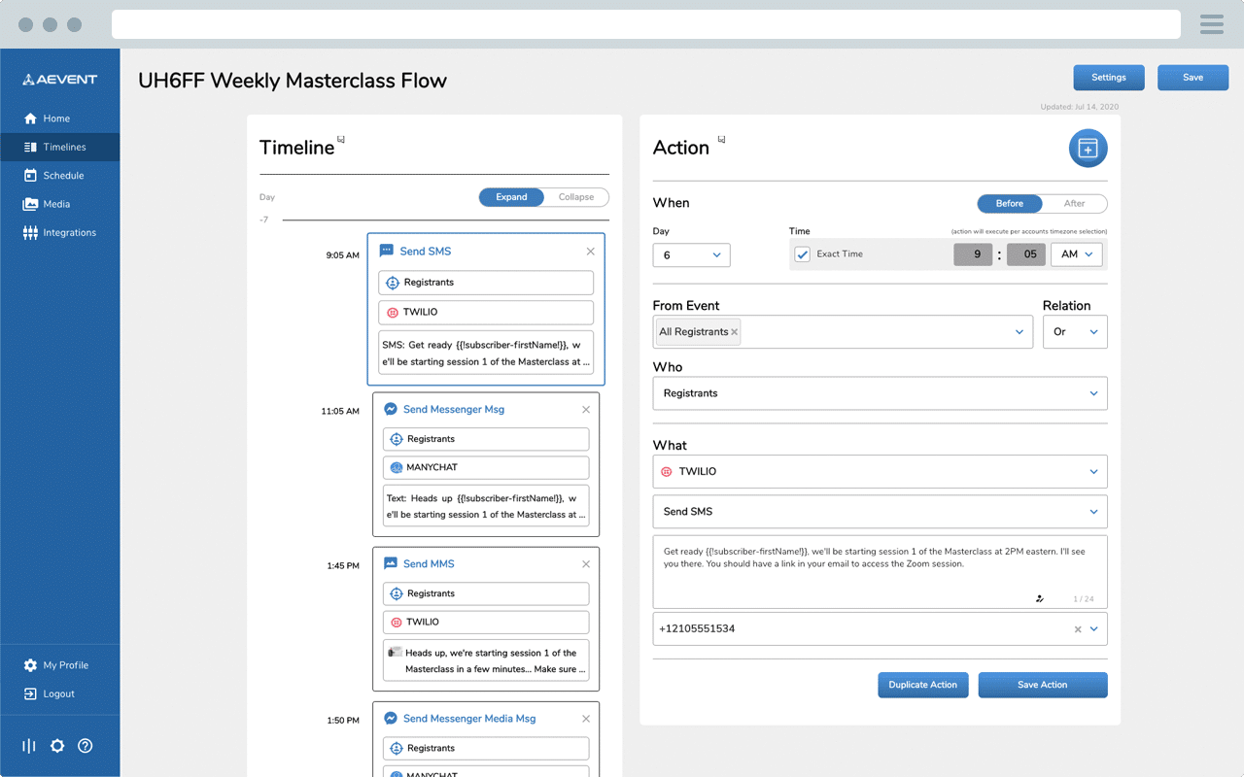Viewport: 1244px width, 777px height.
Task: Open the Send Messenger Msg card title
Action: [x=454, y=410]
